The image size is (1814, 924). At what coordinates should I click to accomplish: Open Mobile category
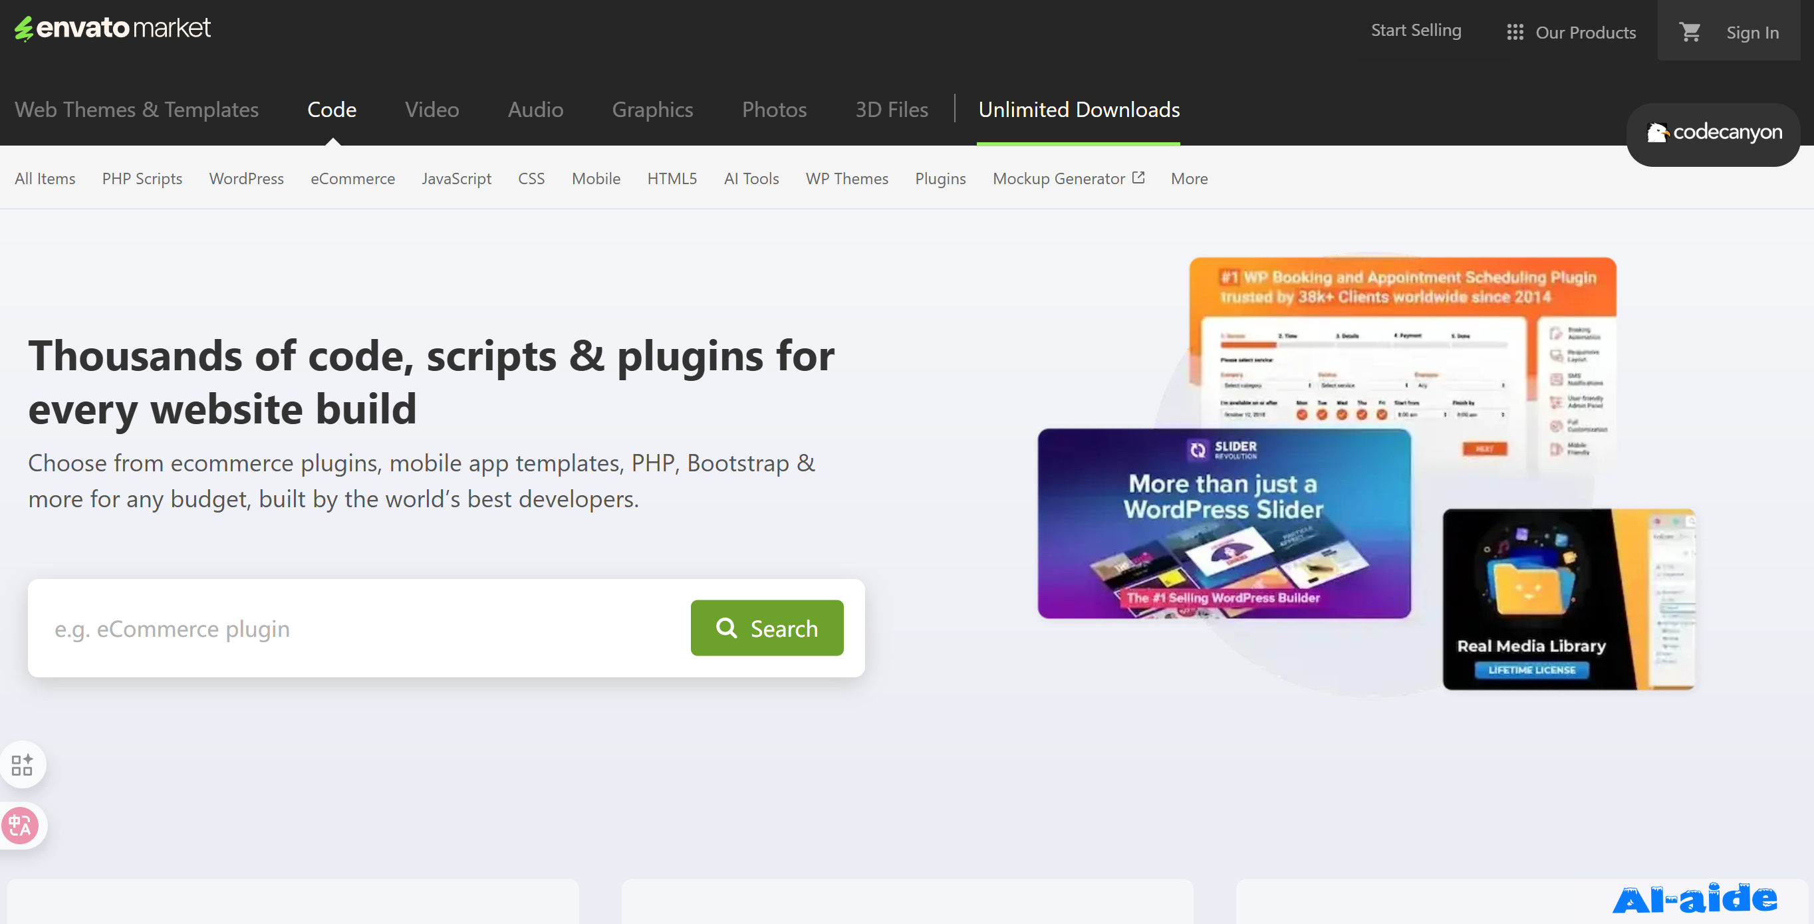[596, 179]
